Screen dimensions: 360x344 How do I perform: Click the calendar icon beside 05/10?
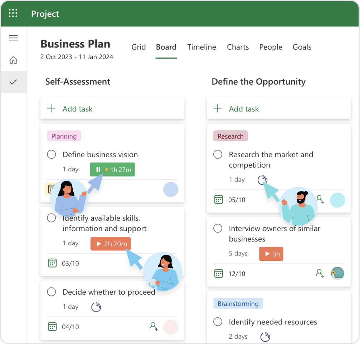[x=219, y=200]
